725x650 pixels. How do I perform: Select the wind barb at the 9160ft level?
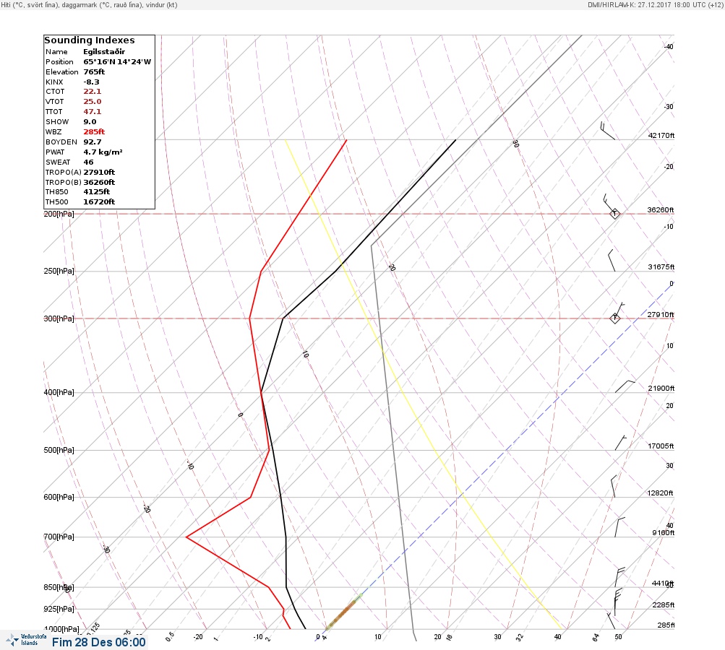point(619,527)
